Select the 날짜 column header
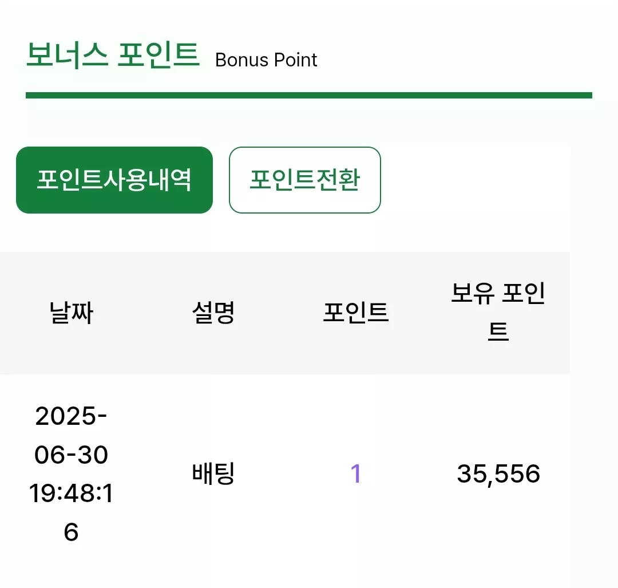This screenshot has height=588, width=618. pyautogui.click(x=71, y=313)
